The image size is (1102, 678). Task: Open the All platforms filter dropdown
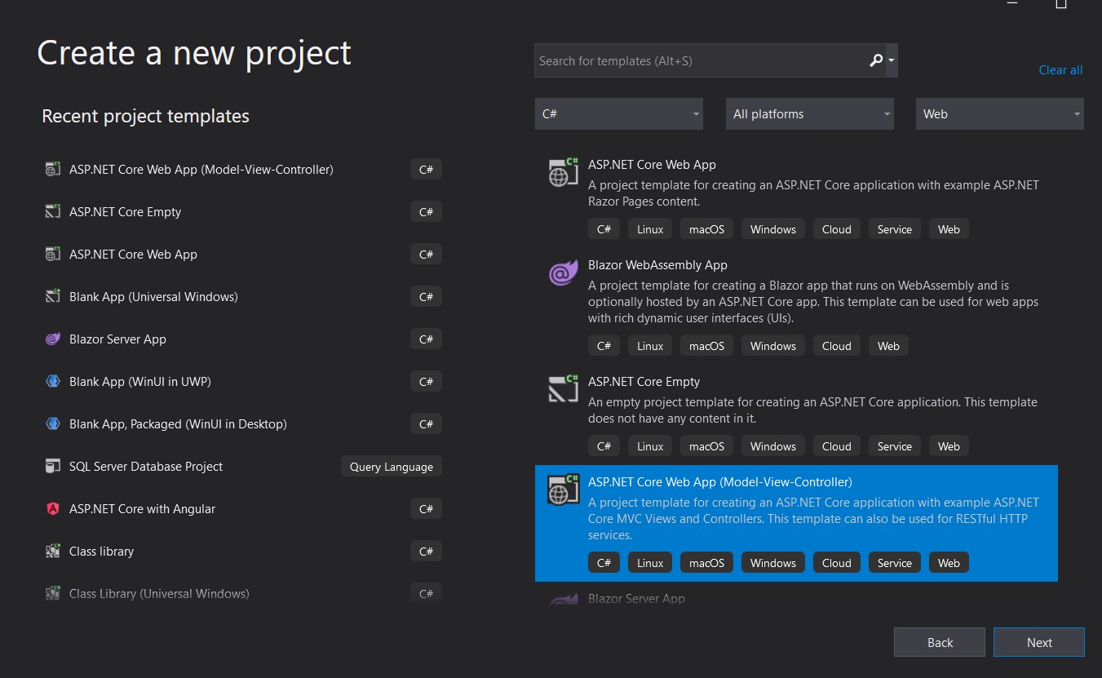click(x=810, y=114)
